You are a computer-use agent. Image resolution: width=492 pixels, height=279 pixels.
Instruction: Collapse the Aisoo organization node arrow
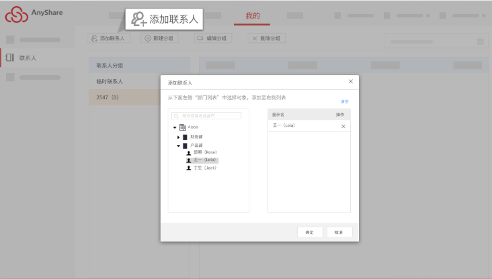coord(175,127)
